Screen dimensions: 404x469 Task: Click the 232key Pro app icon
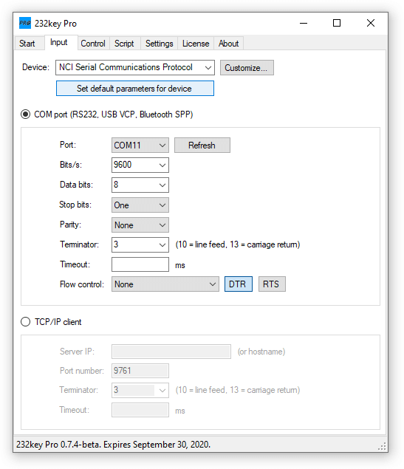tap(25, 23)
